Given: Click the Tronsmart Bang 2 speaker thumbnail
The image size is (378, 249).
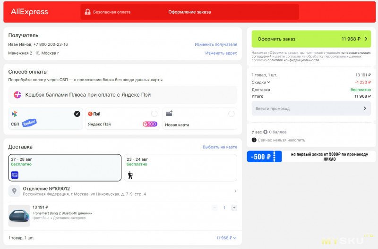Looking at the screenshot, I should (19, 216).
